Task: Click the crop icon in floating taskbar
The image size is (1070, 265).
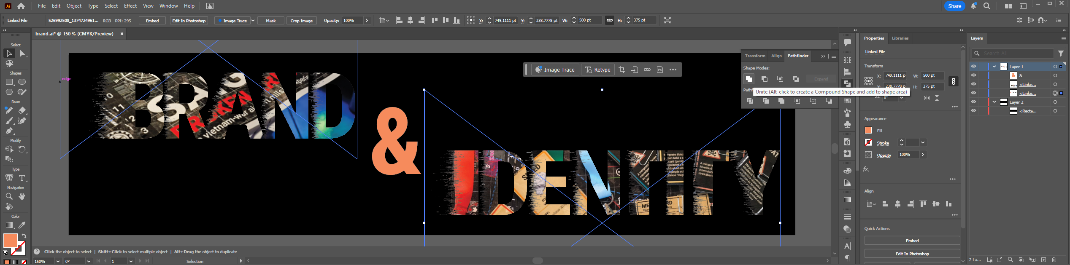Action: point(621,70)
